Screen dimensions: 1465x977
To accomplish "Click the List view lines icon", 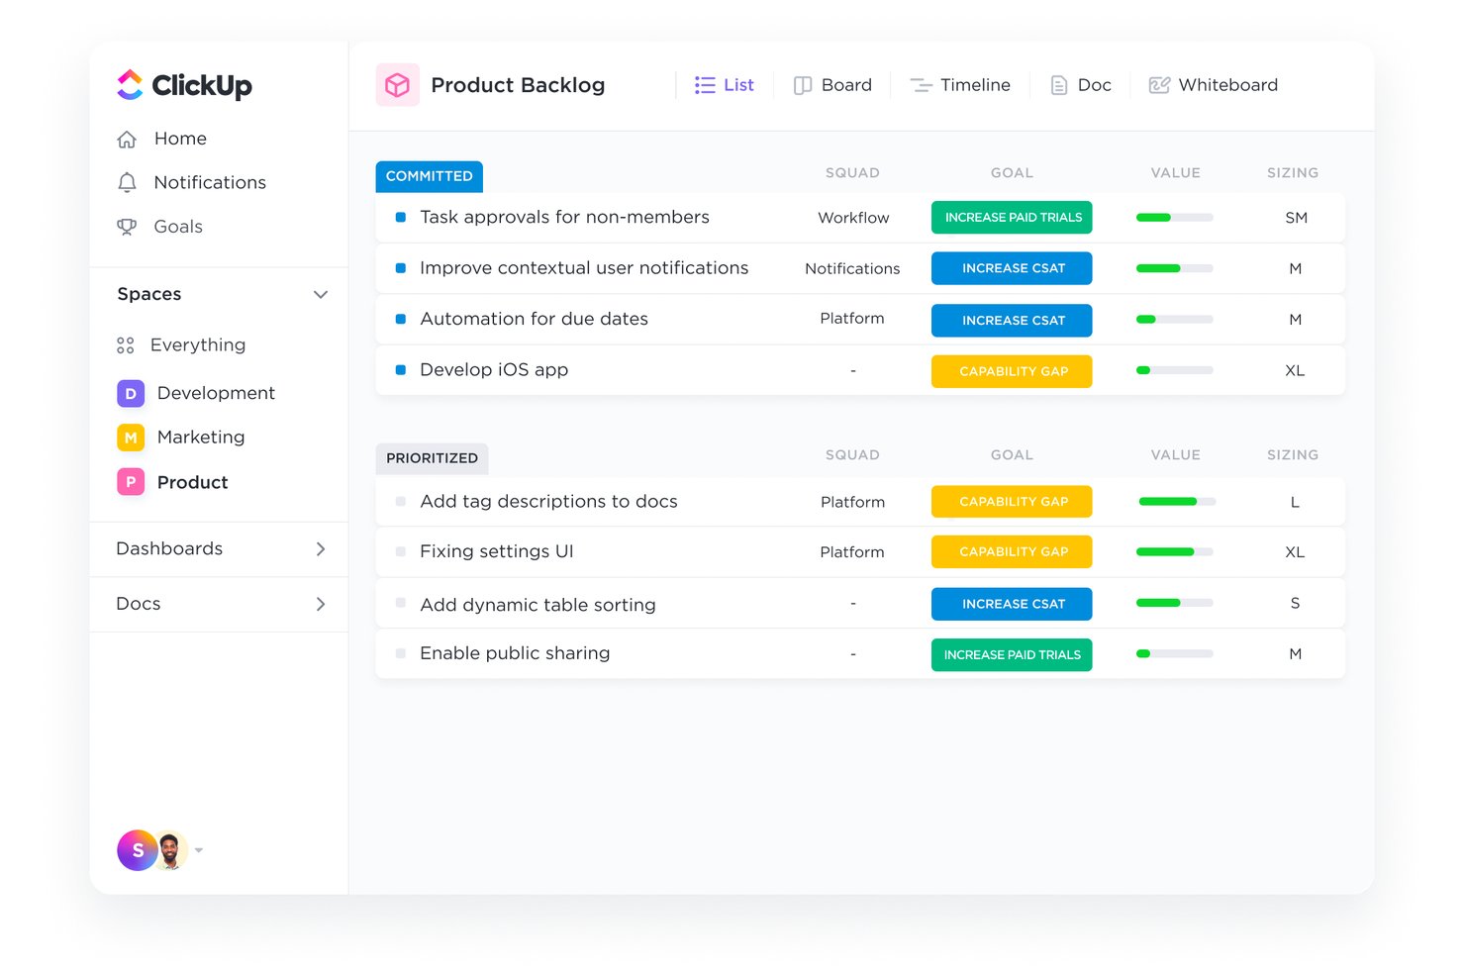I will point(705,85).
